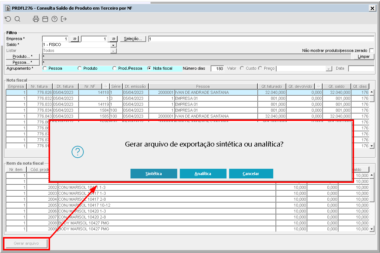Click the Seleção text field showing 1
This screenshot has width=380, height=253.
click(x=261, y=39)
